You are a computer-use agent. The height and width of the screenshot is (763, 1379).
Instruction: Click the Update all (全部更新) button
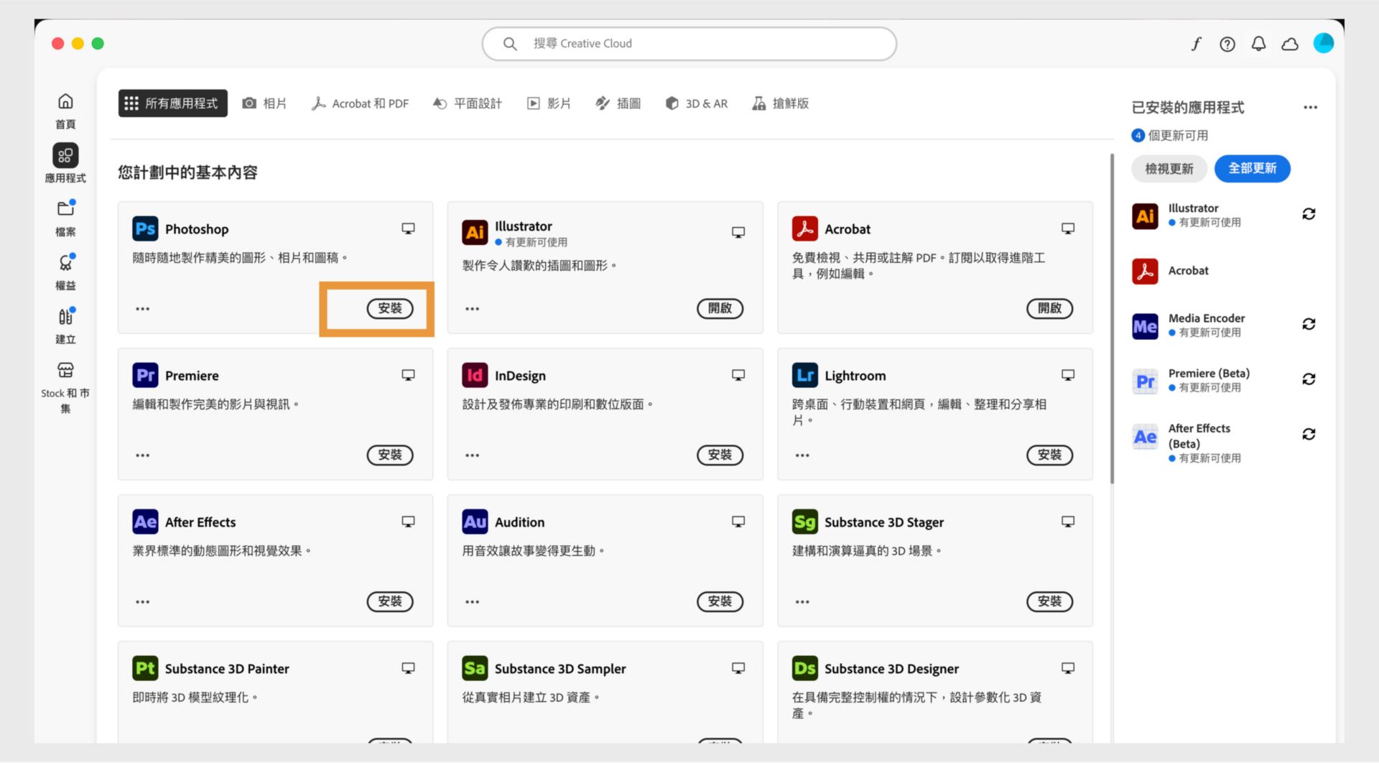point(1252,169)
